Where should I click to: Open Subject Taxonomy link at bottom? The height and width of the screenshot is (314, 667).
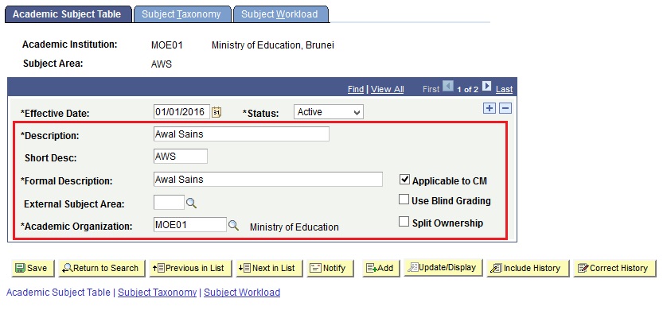[x=157, y=293]
